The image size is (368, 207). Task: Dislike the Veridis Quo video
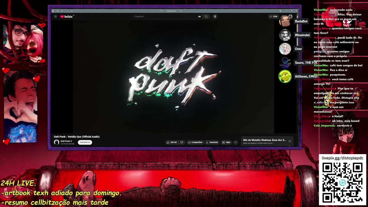point(181,142)
